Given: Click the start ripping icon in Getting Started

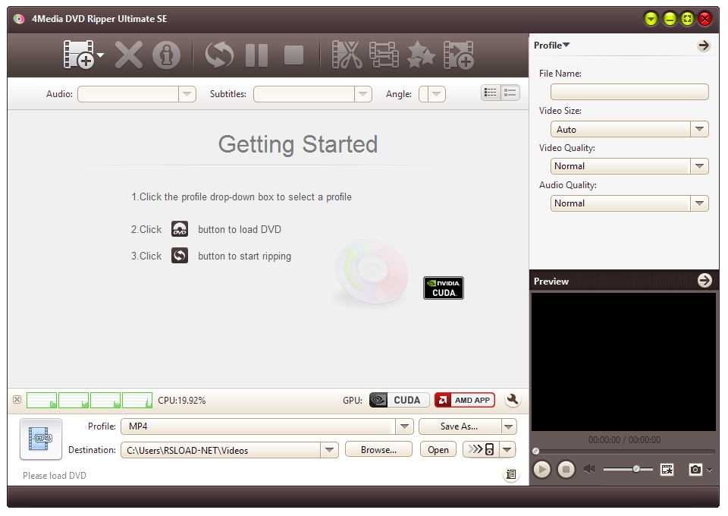Looking at the screenshot, I should point(180,256).
